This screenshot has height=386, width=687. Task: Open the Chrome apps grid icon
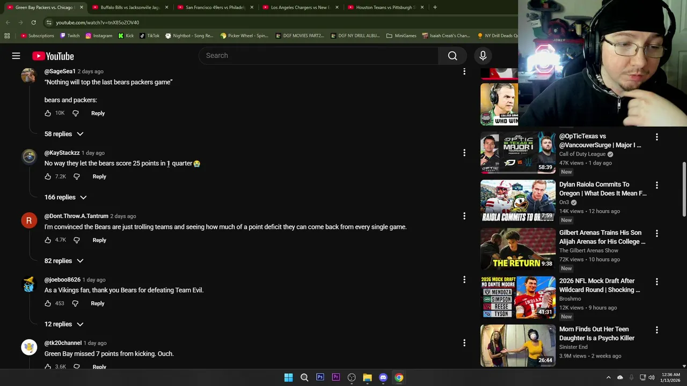7,35
